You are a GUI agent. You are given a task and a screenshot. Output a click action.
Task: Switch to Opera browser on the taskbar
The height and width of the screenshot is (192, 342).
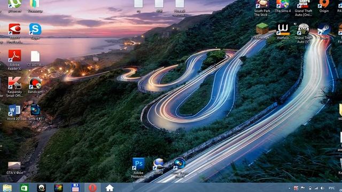[x=92, y=188]
